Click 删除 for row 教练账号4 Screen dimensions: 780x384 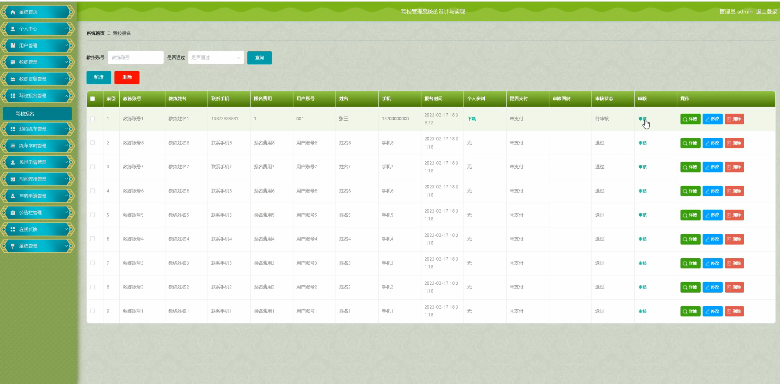(734, 239)
